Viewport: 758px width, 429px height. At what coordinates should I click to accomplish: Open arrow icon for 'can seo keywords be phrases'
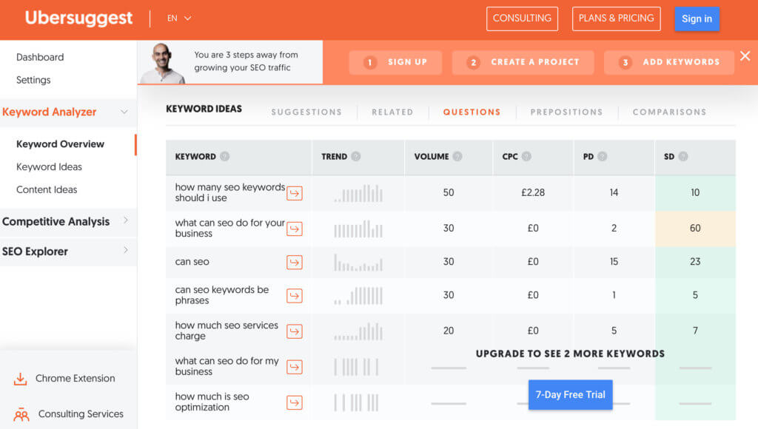[295, 295]
